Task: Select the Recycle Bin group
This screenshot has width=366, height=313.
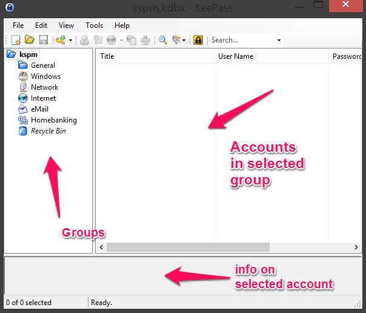Action: [48, 131]
